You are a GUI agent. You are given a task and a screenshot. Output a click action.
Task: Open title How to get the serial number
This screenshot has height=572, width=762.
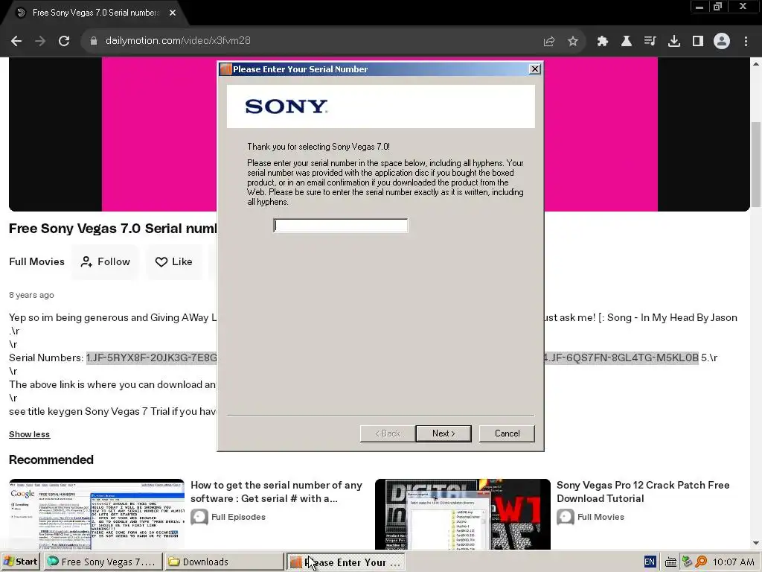[x=276, y=492]
